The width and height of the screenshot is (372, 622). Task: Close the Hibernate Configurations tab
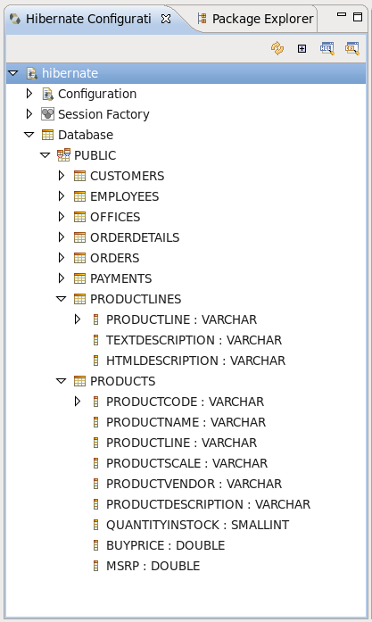click(166, 19)
